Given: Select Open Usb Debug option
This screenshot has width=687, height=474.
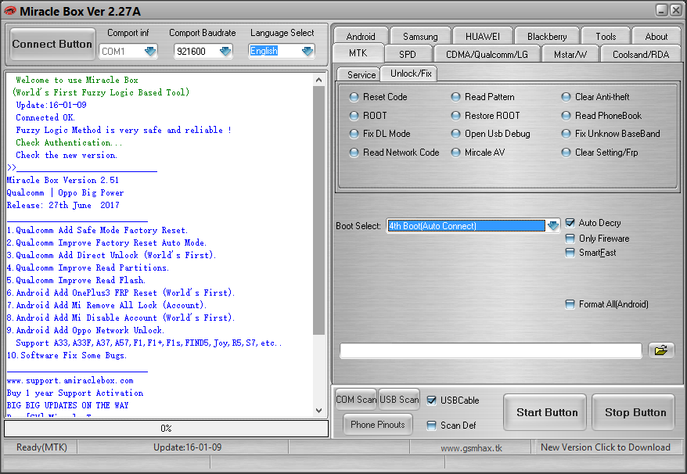Looking at the screenshot, I should [491, 134].
